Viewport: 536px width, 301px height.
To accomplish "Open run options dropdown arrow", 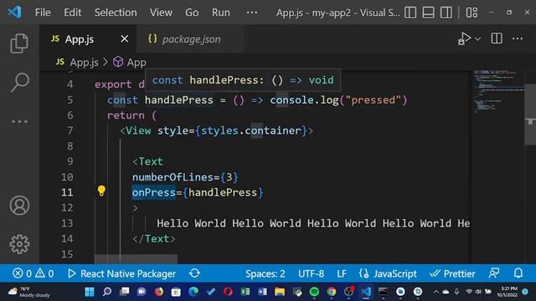I will 478,39.
